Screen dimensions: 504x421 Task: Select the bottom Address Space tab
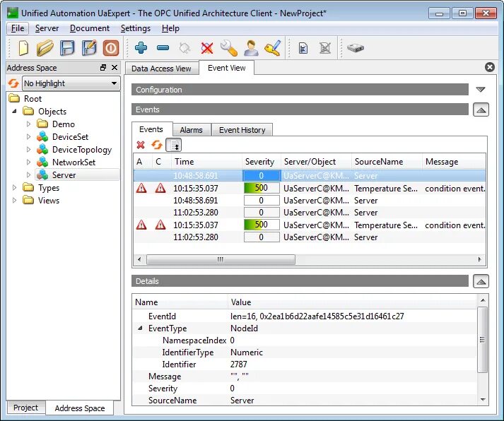point(80,408)
